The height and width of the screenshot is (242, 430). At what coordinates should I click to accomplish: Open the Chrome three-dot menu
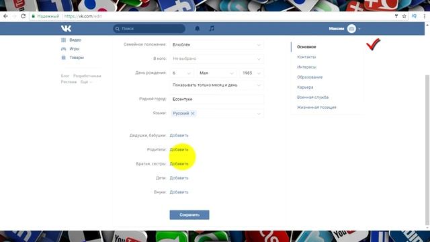click(424, 16)
